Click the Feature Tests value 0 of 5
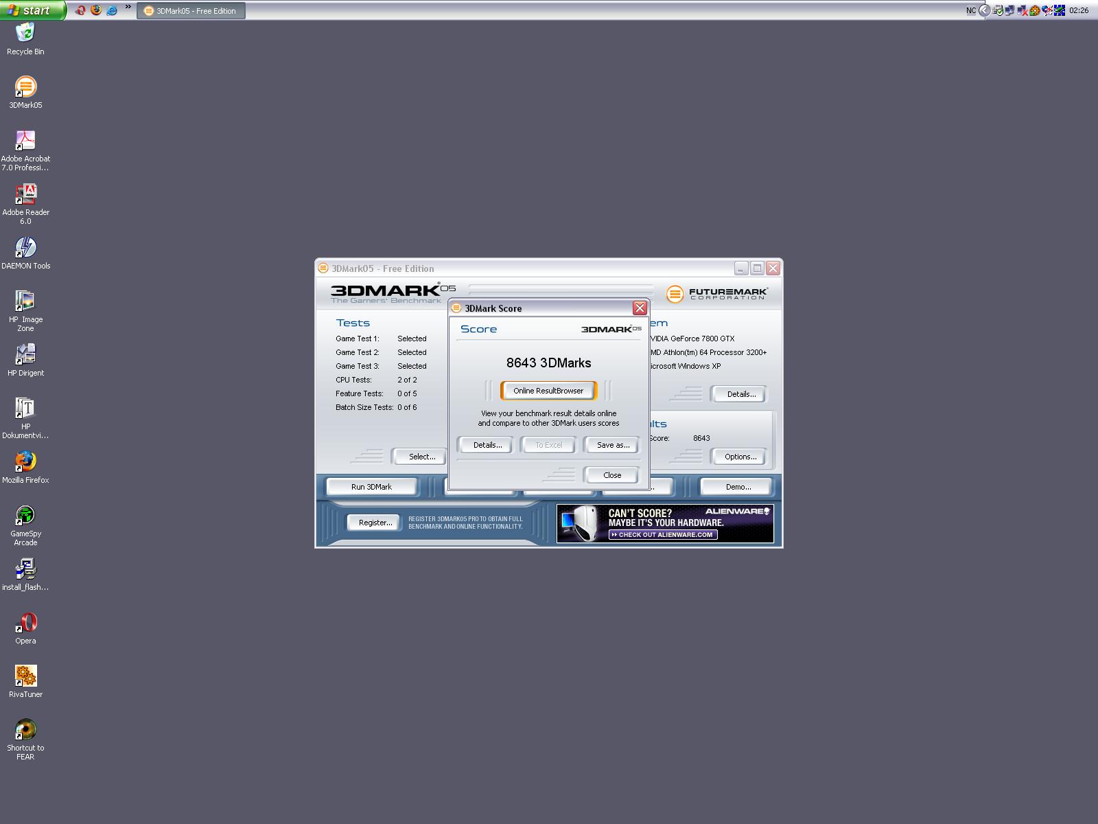This screenshot has width=1098, height=824. pos(407,393)
